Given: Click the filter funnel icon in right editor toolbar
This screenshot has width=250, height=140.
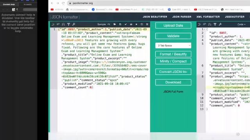Looking at the screenshot, I should (215, 24).
